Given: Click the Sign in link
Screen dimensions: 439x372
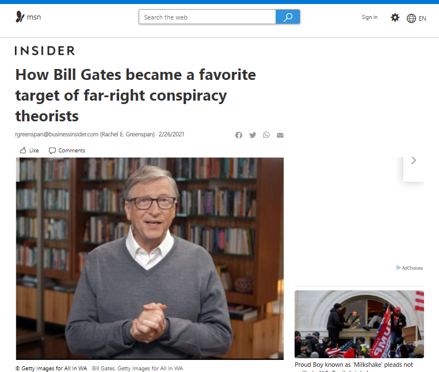Looking at the screenshot, I should point(369,17).
